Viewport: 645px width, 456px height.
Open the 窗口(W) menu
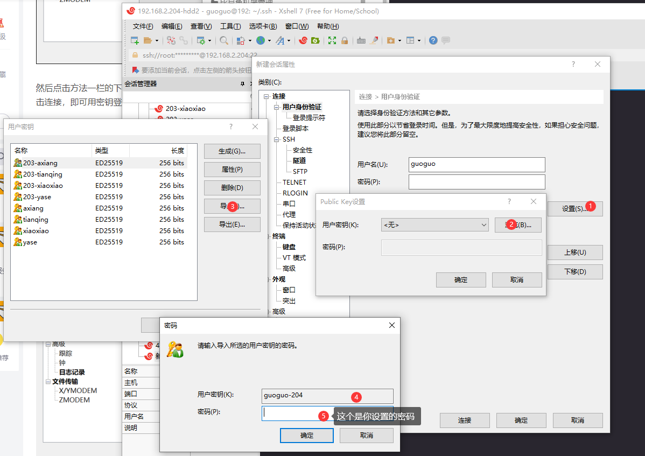pyautogui.click(x=297, y=26)
